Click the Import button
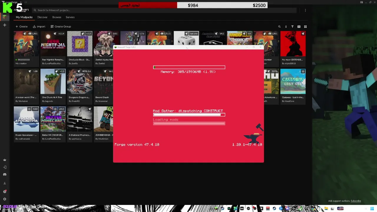377x212 pixels. pos(39,26)
